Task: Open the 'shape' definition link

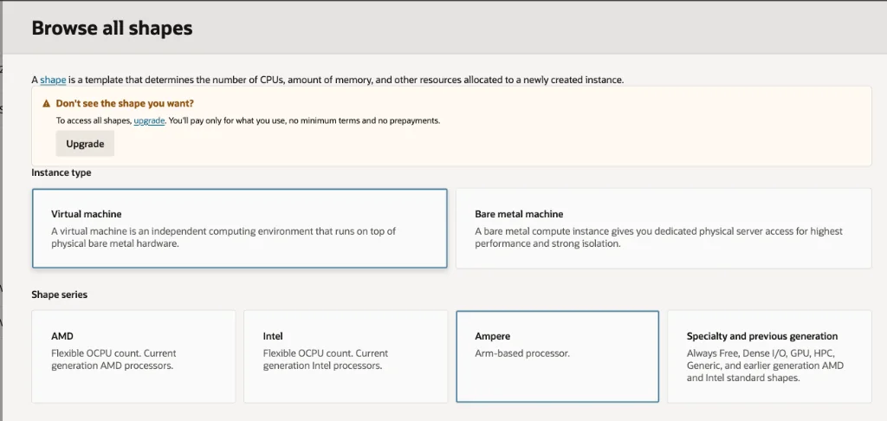Action: point(53,81)
